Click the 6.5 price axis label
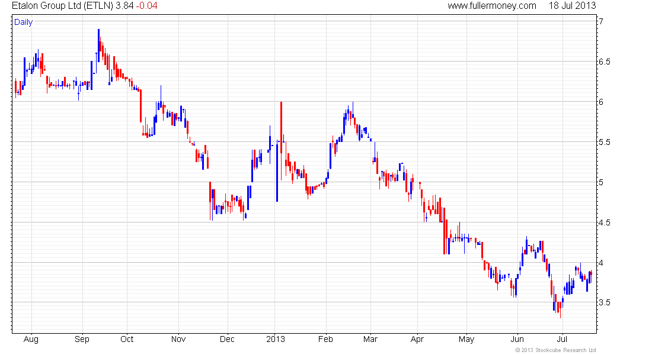This screenshot has height=355, width=652. (x=605, y=62)
